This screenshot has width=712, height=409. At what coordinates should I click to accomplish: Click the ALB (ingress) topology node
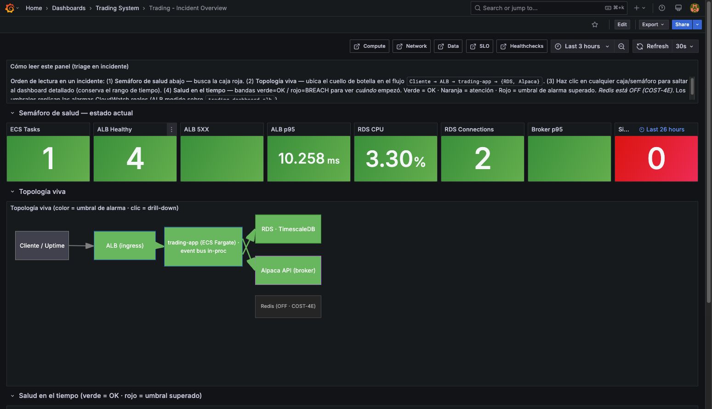pos(125,245)
